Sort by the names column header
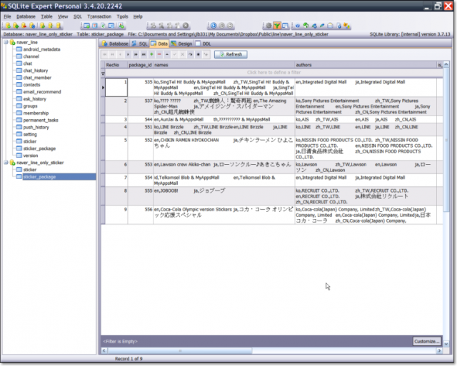The height and width of the screenshot is (366, 457). (224, 65)
